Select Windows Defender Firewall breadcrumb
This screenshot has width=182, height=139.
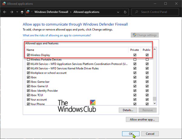[x=51, y=12]
